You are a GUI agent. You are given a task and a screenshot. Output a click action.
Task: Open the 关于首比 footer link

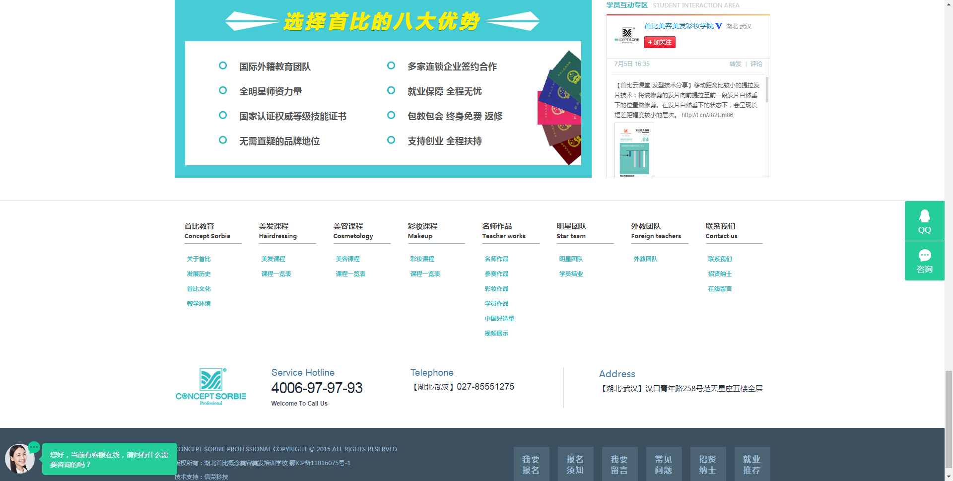click(x=199, y=259)
